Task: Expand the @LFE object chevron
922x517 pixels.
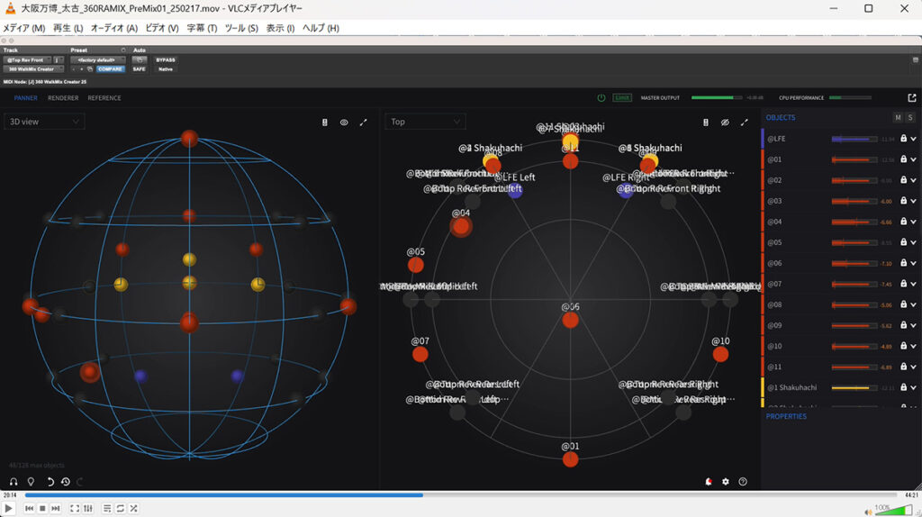Action: click(x=913, y=139)
